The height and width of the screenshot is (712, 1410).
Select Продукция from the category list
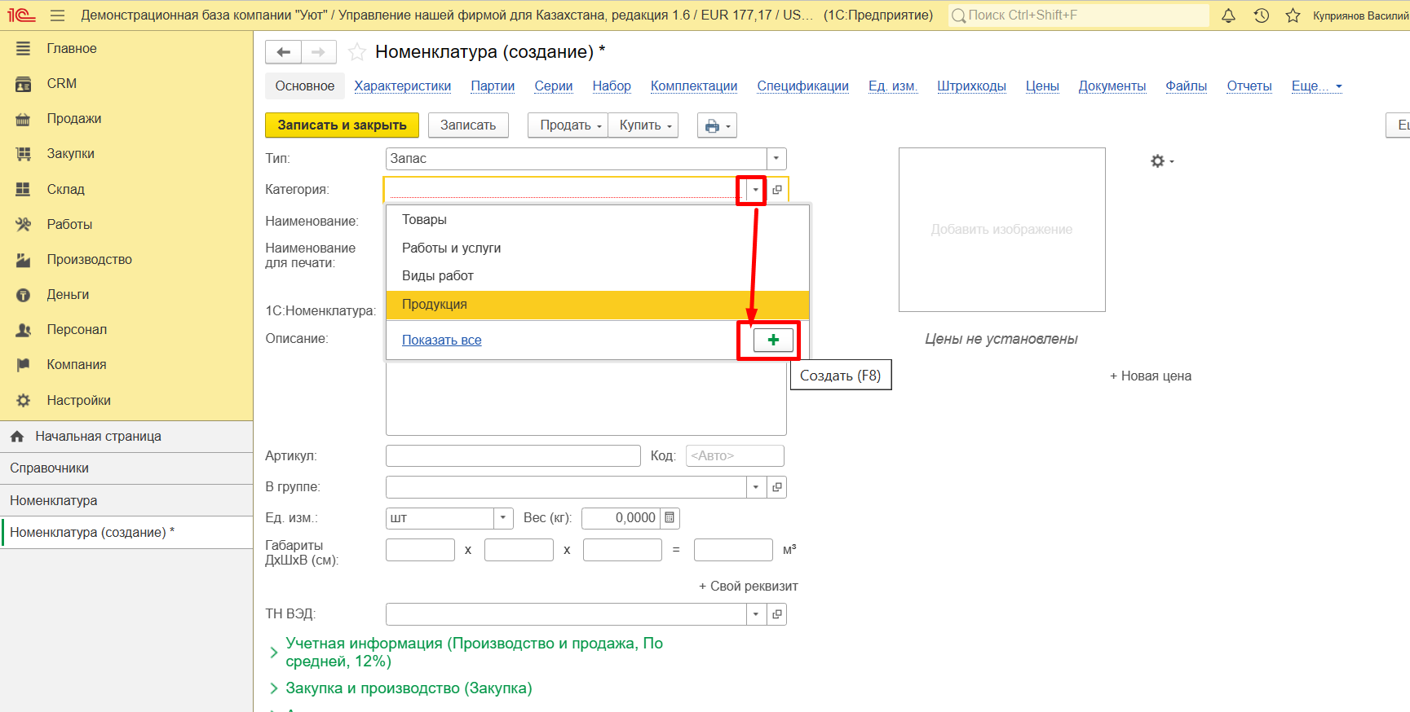tap(434, 305)
